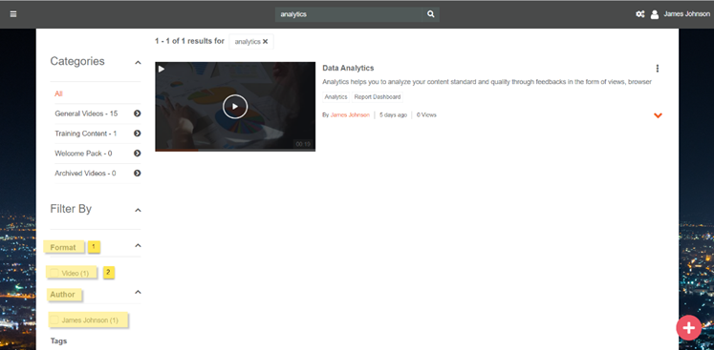
Task: Click the arrow beside Archived Videos
Action: (x=137, y=174)
